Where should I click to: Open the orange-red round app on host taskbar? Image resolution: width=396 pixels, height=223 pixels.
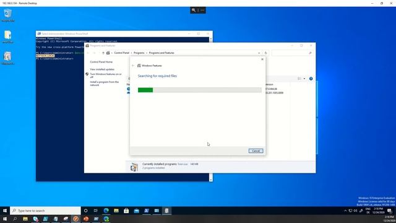(86, 219)
